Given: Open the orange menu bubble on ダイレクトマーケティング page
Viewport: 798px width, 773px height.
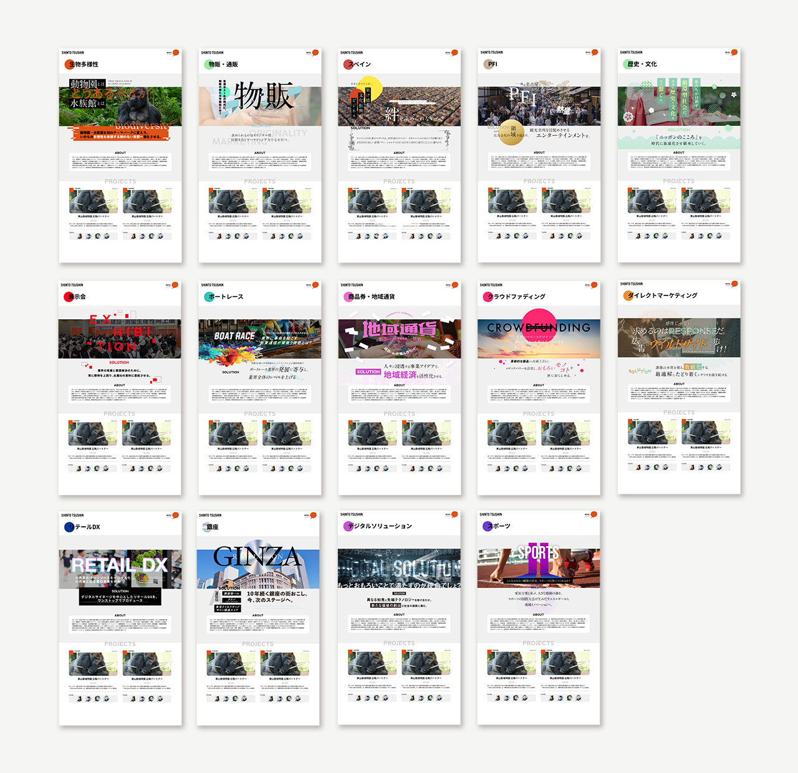Looking at the screenshot, I should pos(734,284).
